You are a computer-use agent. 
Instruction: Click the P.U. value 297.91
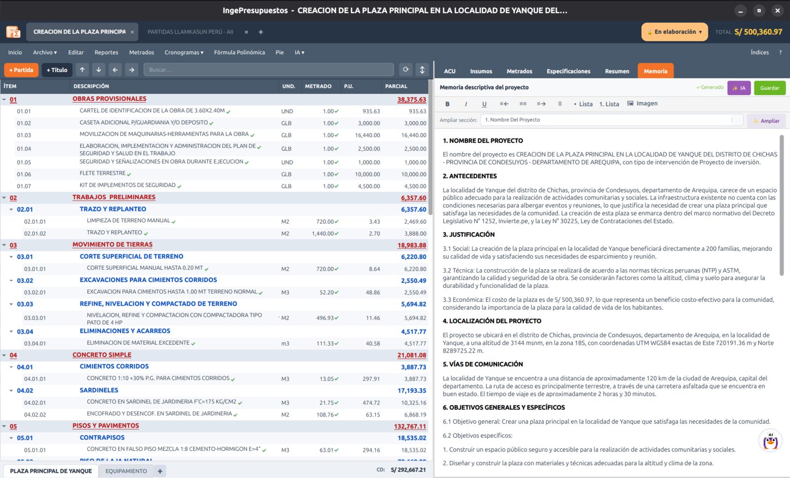(x=371, y=379)
